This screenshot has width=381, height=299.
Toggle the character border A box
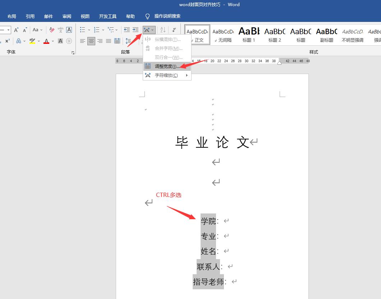(x=69, y=29)
